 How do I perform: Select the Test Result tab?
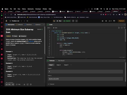(60, 61)
